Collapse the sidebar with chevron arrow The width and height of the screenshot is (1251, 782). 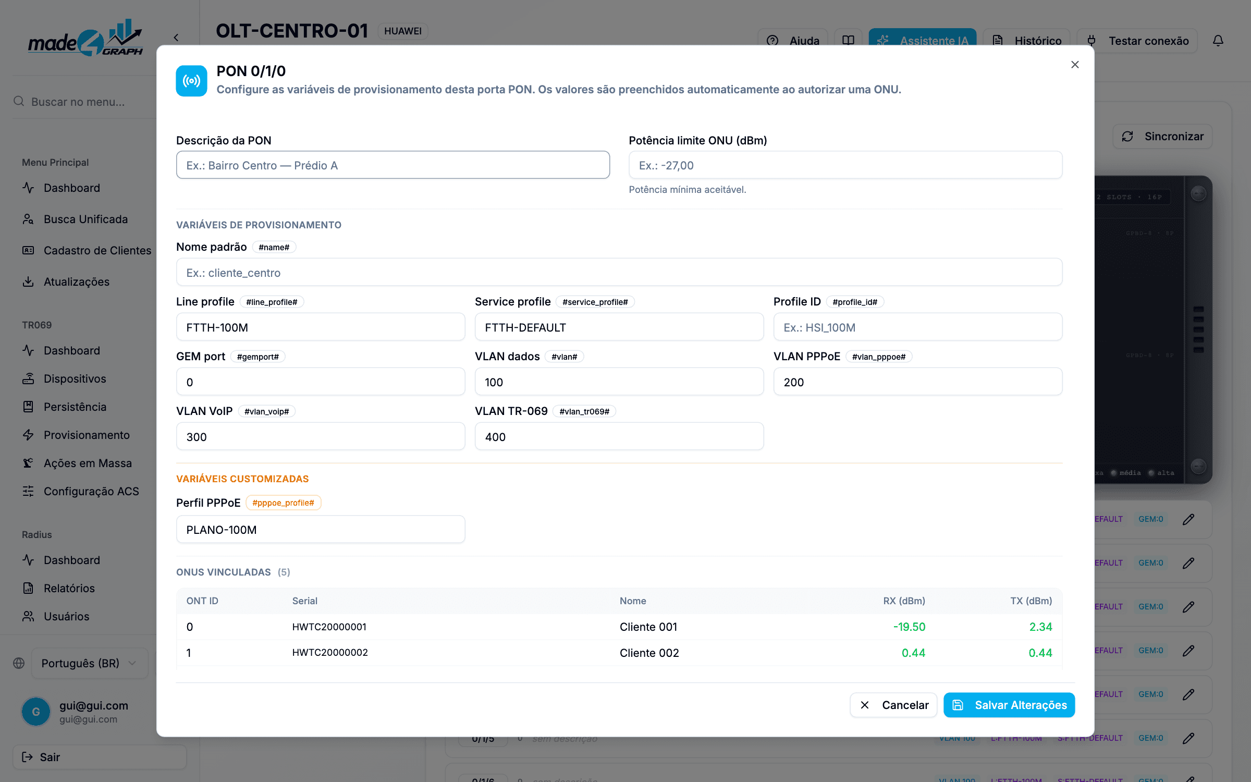pos(176,38)
